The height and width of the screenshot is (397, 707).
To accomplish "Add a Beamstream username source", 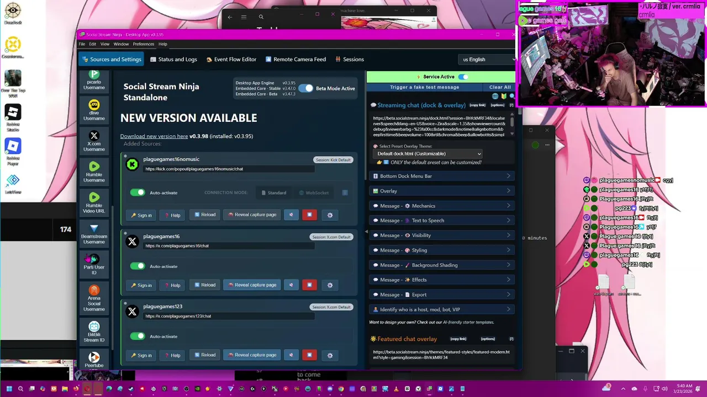I will tap(94, 234).
